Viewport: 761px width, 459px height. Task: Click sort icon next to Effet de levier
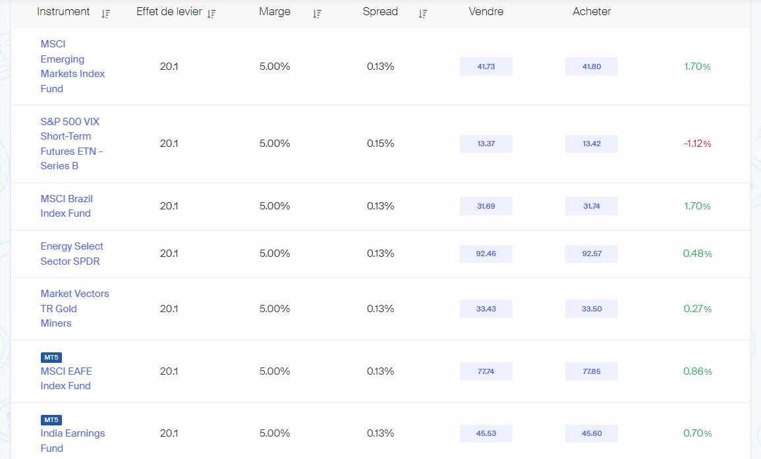pos(211,14)
